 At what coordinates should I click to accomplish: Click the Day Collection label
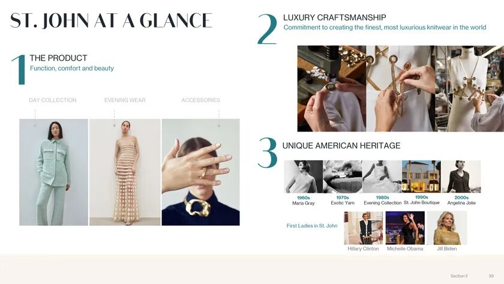(x=53, y=100)
